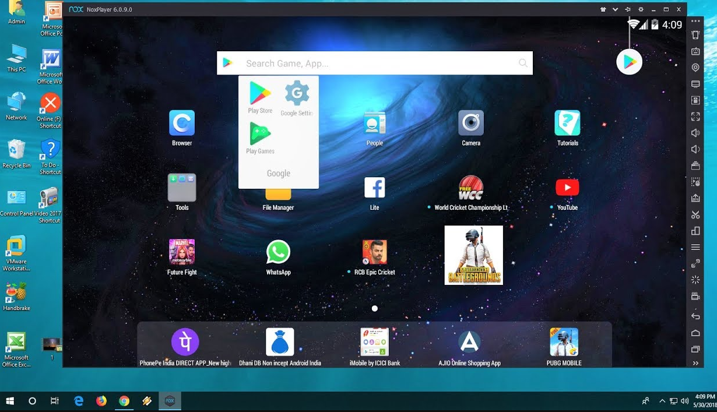
Task: Launch PUBG MOBILE from the dock
Action: coord(564,347)
